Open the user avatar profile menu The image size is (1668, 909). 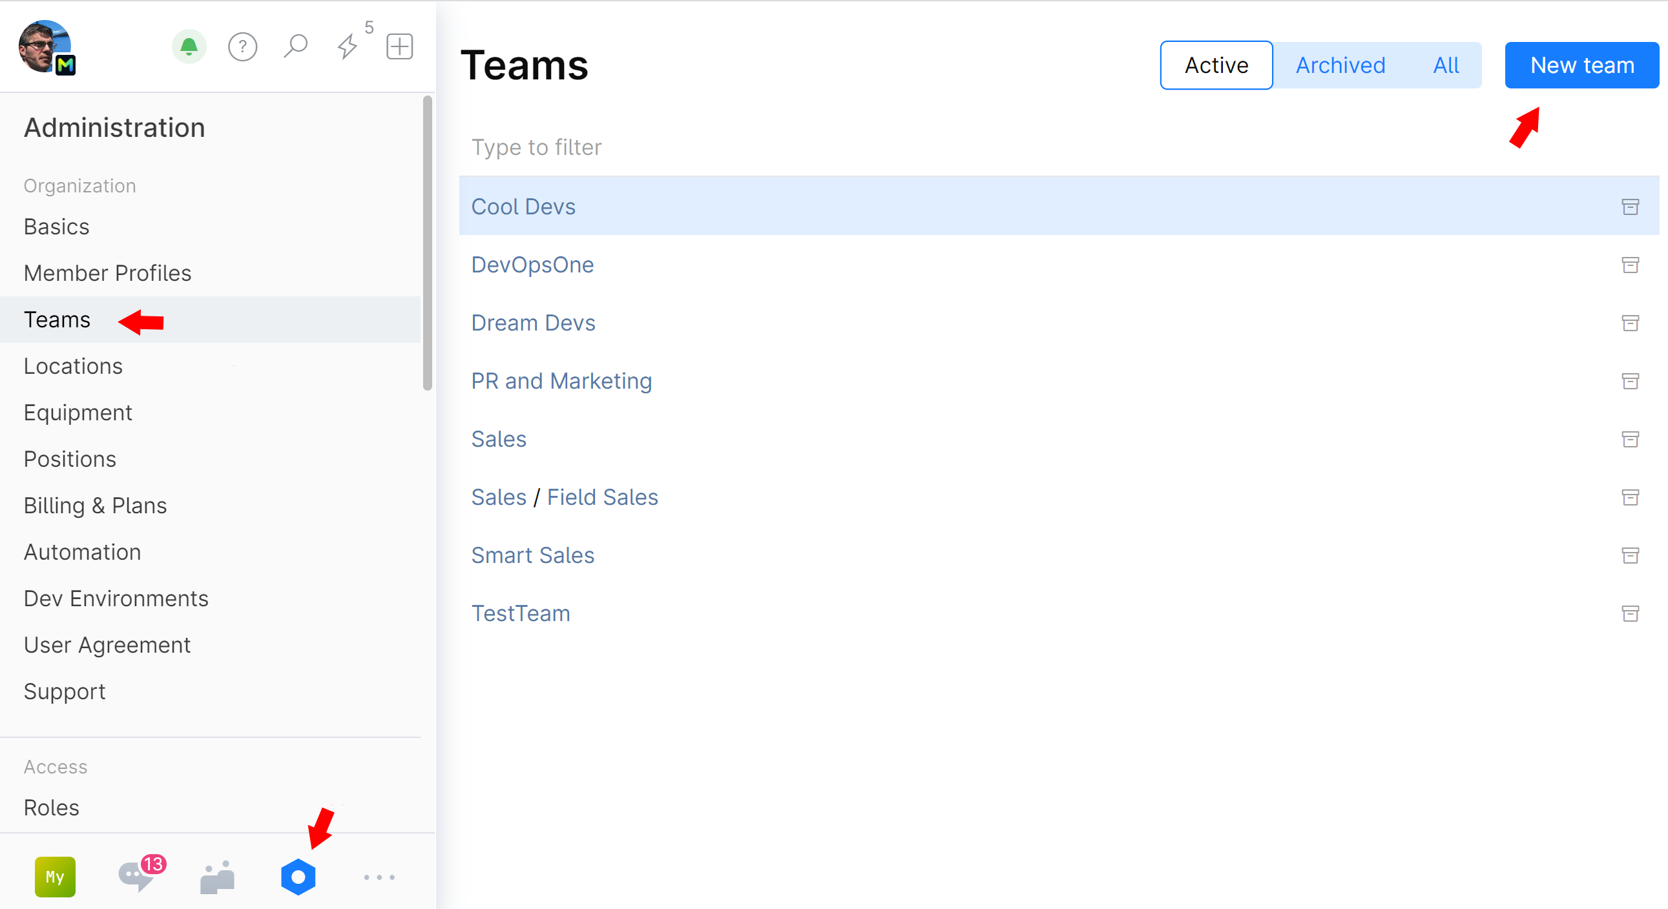[x=45, y=46]
